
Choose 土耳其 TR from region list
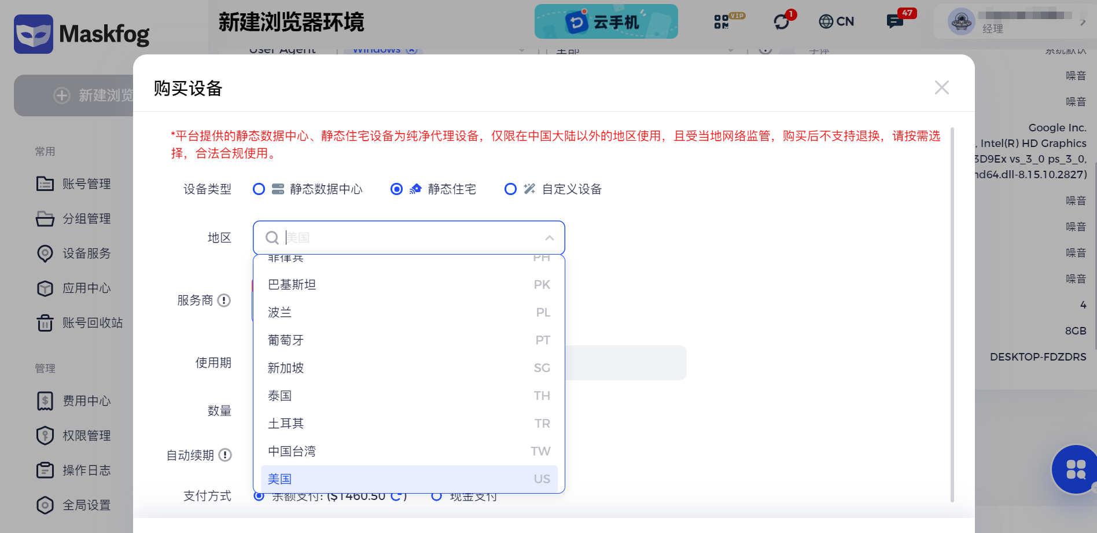(x=409, y=424)
